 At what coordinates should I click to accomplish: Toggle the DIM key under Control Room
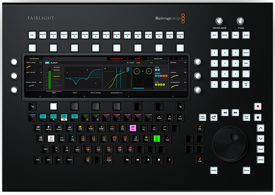[x=214, y=35]
